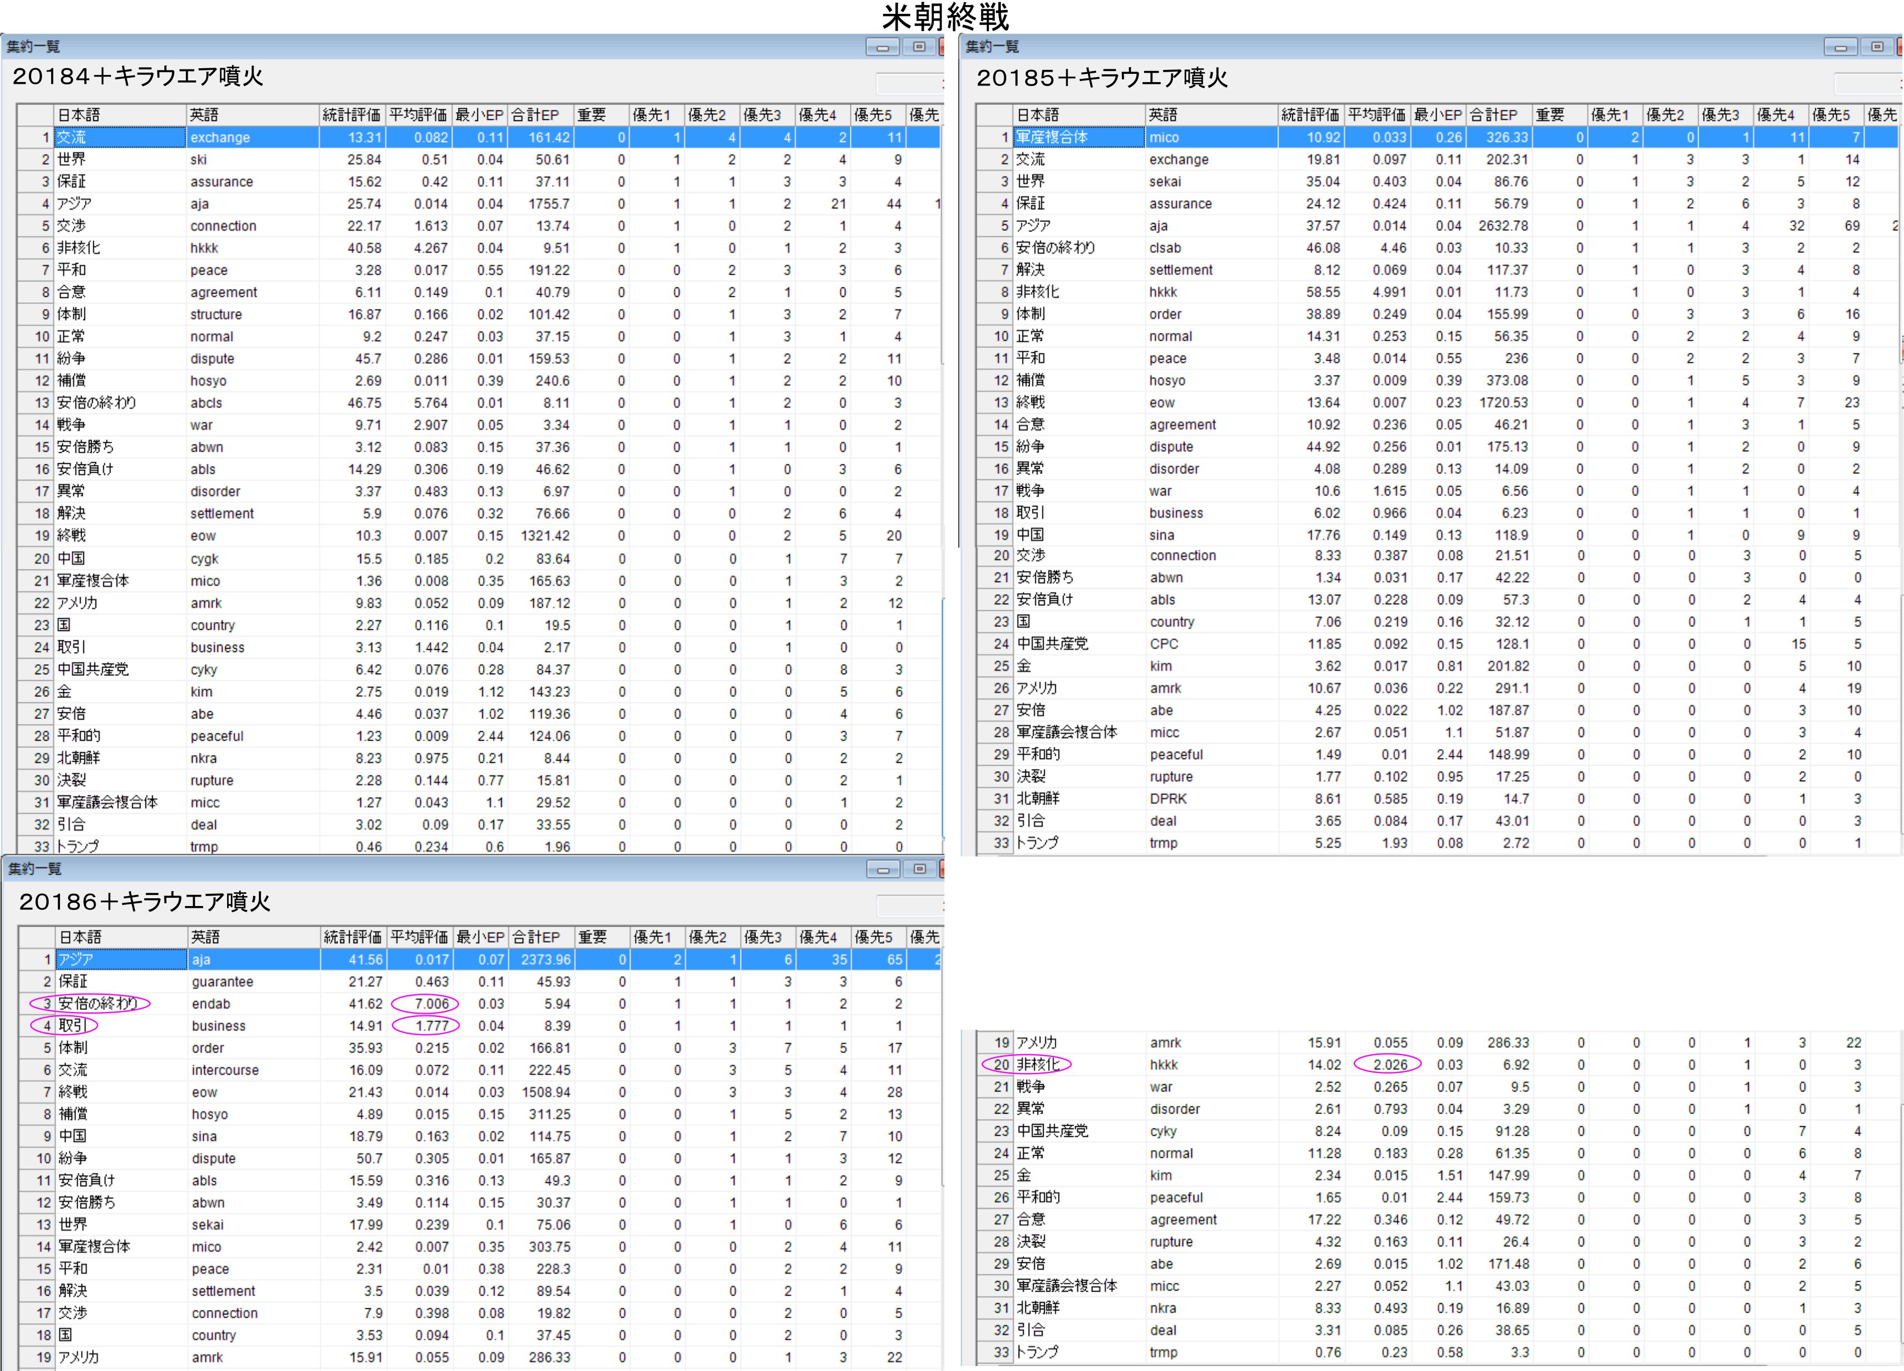Click the circled 非核化 row numbered 20
Screen dimensions: 1904x1371
(1037, 1065)
